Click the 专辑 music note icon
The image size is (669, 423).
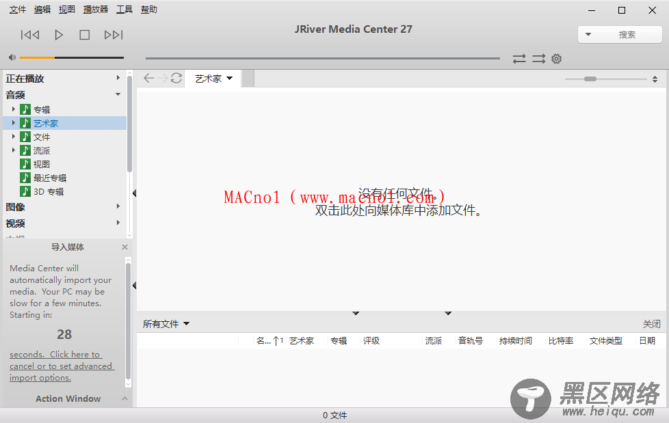[x=25, y=109]
